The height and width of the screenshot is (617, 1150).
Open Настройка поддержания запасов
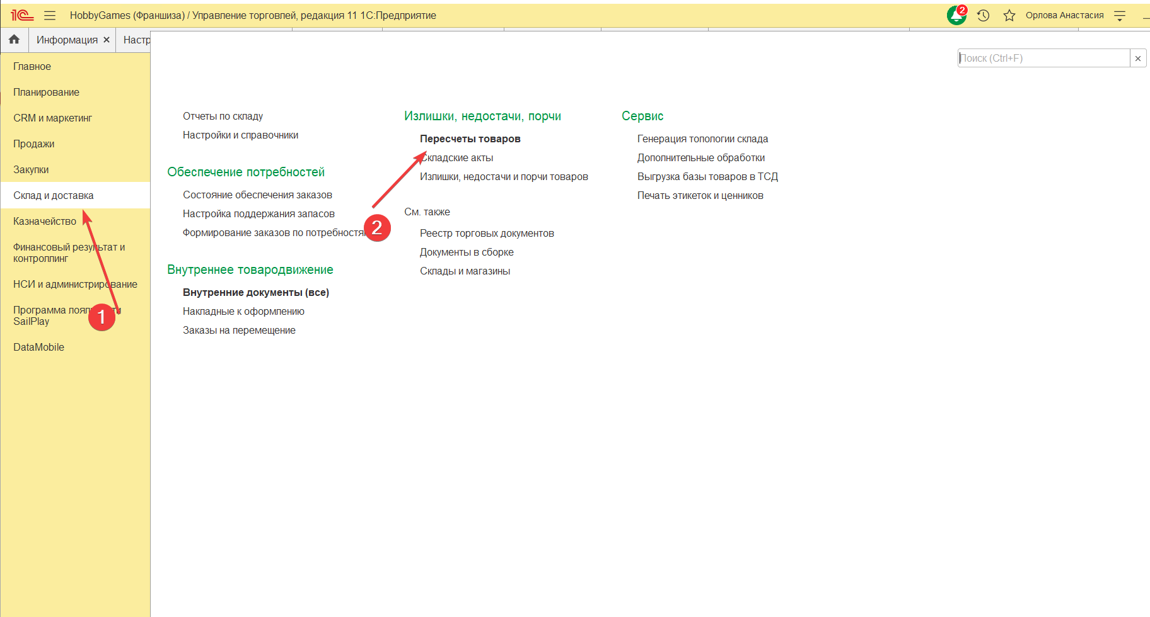click(258, 213)
